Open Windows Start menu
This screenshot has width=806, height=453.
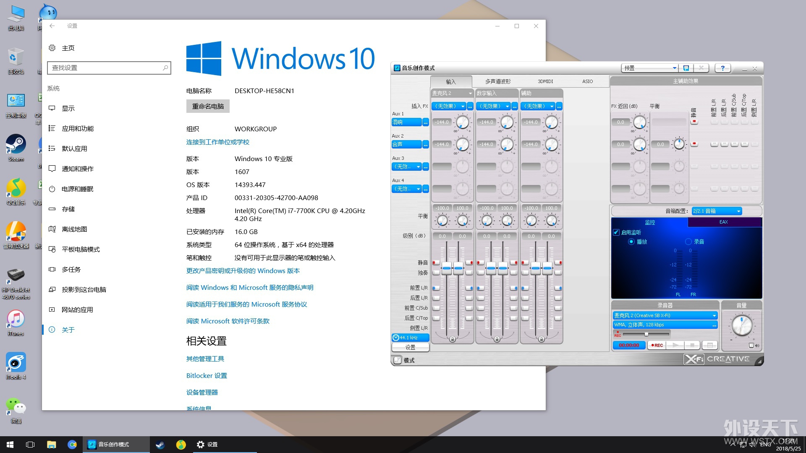(10, 445)
